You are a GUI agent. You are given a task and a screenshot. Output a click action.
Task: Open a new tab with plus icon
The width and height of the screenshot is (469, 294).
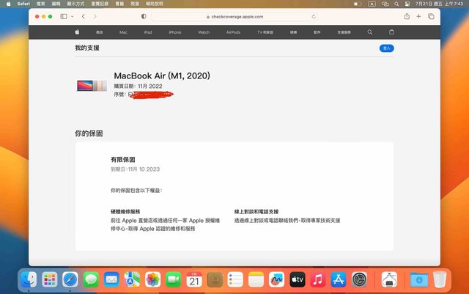point(419,16)
